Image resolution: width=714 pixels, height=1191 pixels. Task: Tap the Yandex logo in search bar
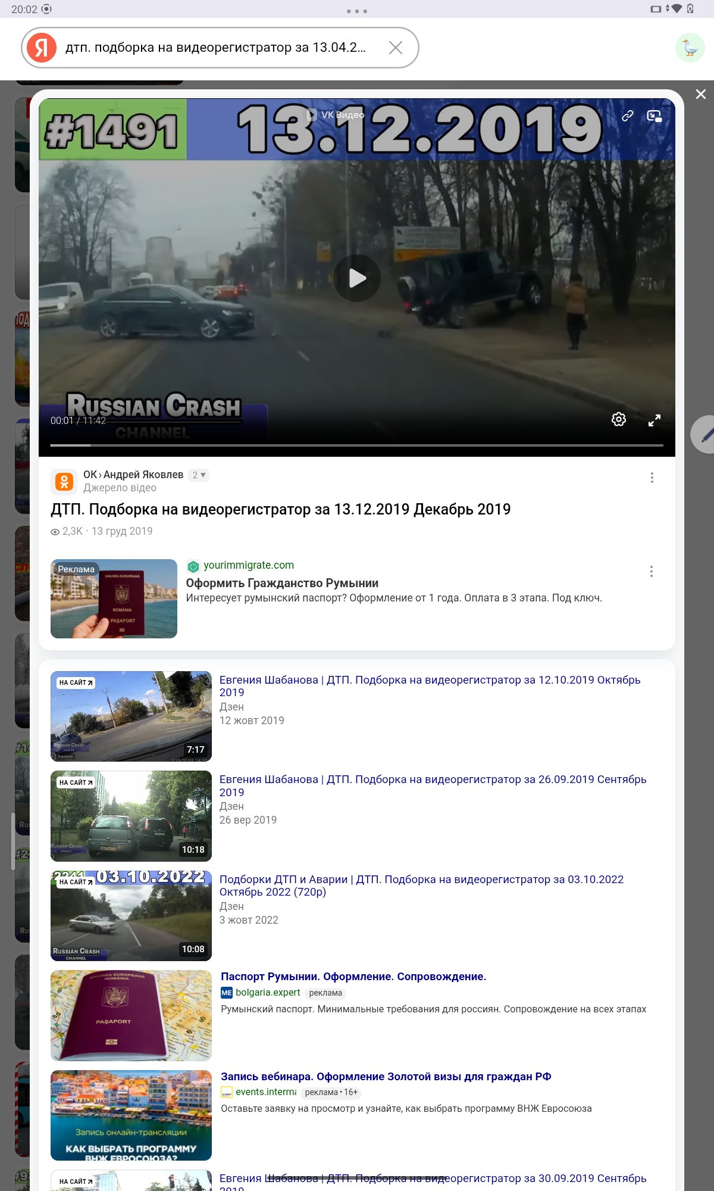pyautogui.click(x=42, y=48)
